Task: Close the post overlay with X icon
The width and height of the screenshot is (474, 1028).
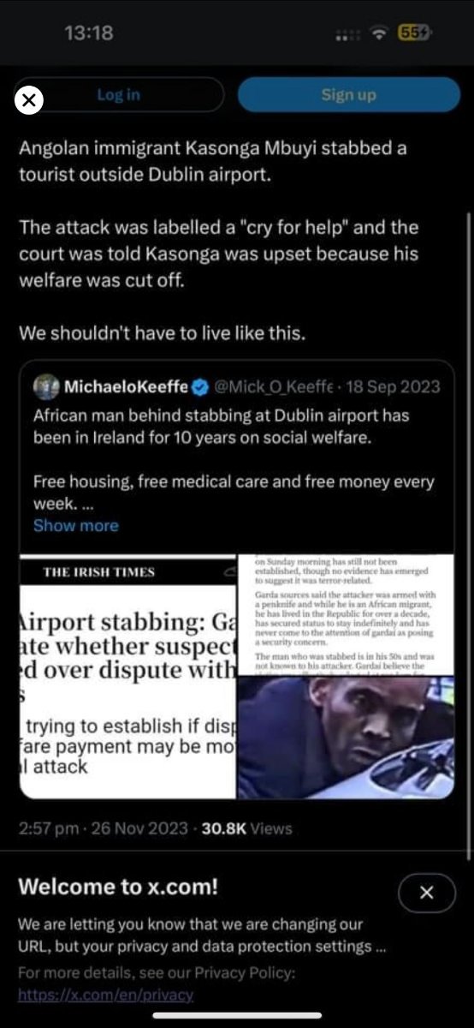Action: coord(29,100)
